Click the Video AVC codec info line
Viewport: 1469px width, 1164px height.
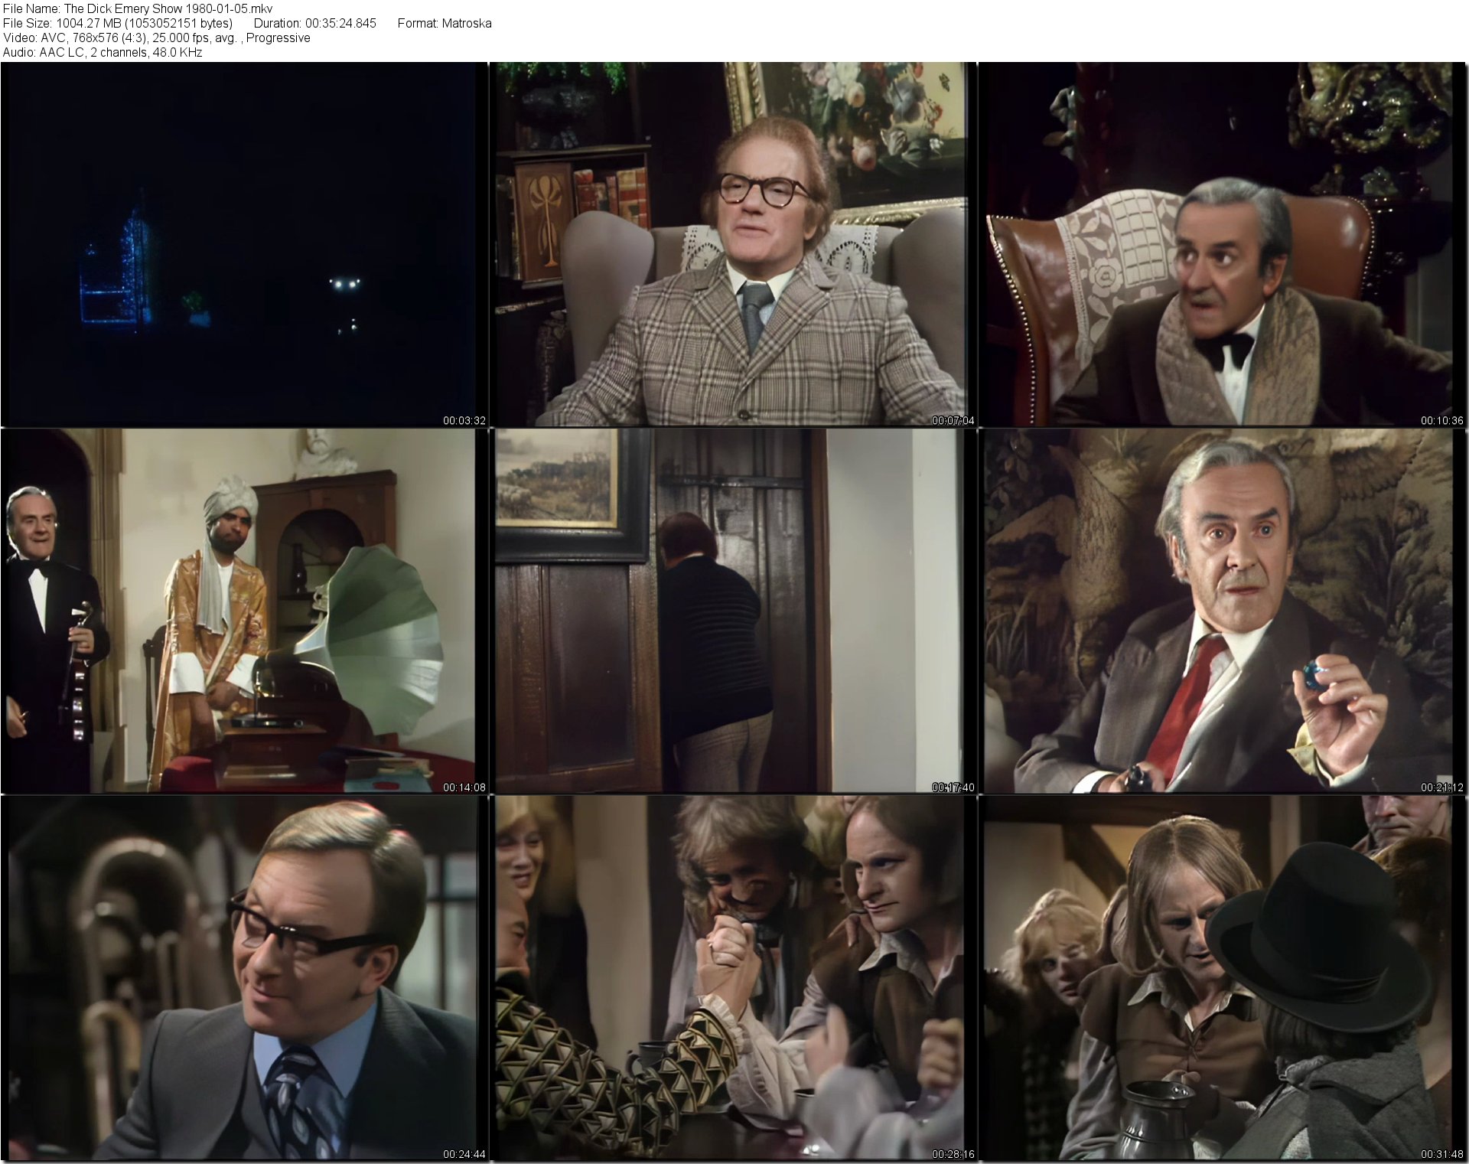tap(156, 37)
